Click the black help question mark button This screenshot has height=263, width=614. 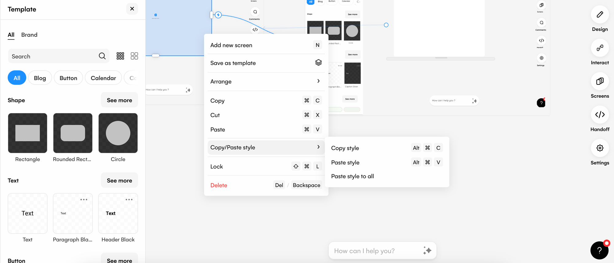[599, 250]
